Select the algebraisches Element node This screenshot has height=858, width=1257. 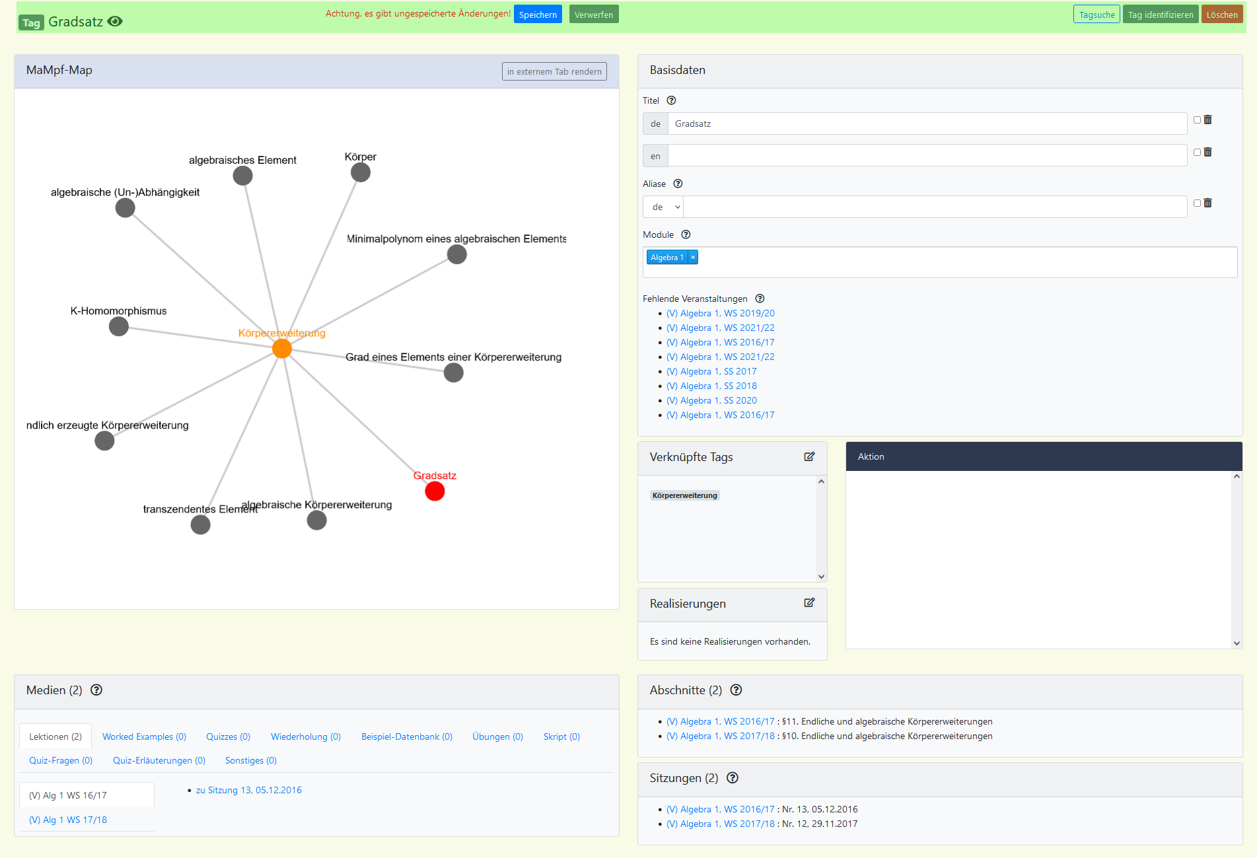[242, 176]
